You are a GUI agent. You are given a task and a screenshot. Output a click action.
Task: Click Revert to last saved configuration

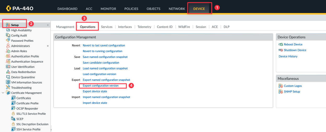pos(104,45)
